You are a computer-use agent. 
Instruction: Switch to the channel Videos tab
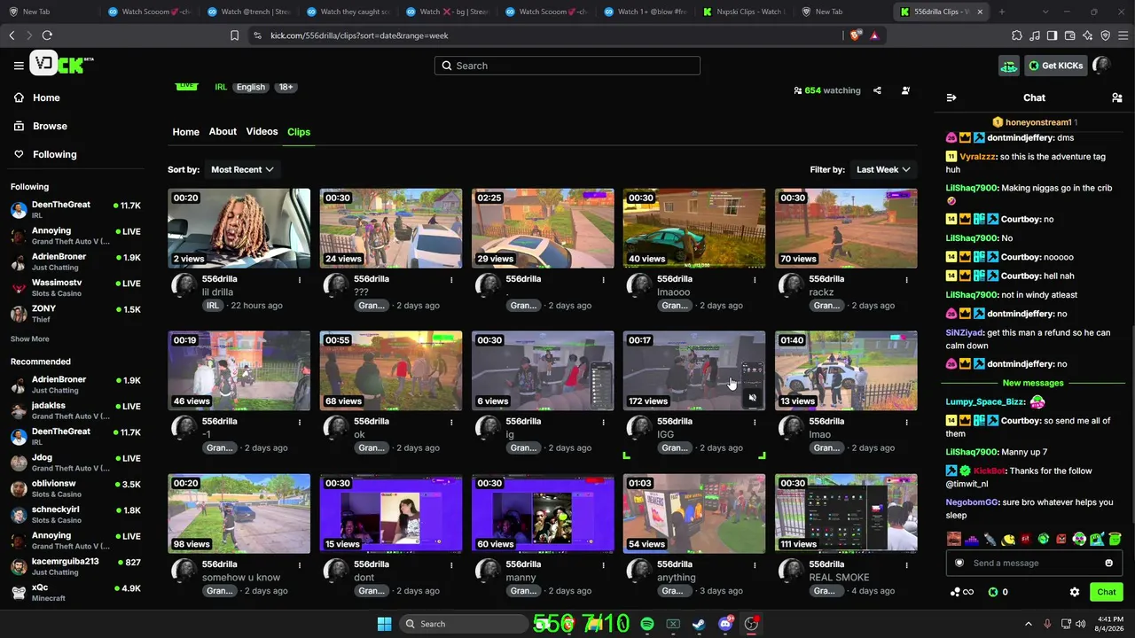coord(262,131)
